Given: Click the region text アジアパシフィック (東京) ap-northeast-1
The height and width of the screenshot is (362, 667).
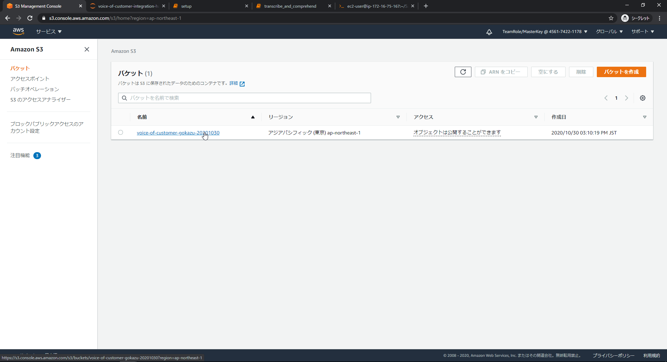Looking at the screenshot, I should point(314,133).
